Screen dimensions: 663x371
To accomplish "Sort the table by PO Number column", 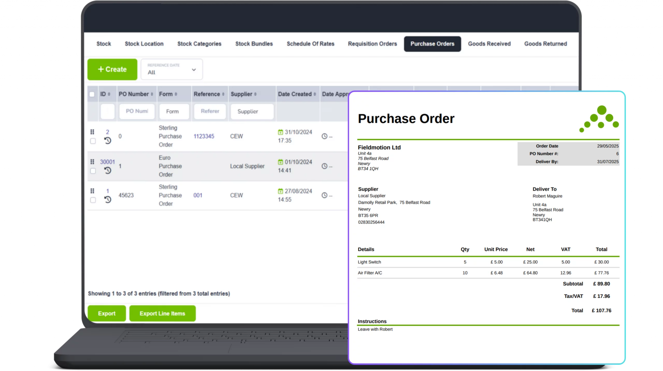I will [x=135, y=94].
